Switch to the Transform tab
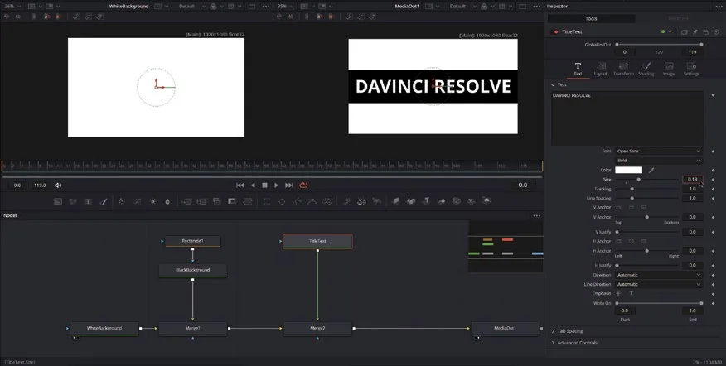Viewport: 726px width, 366px height. 623,70
